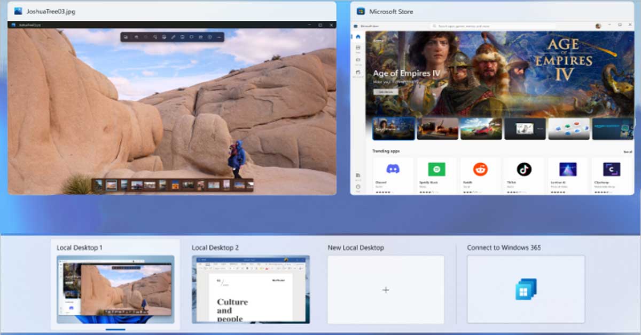Open the Luminar AI app tile in Trending apps
641x335 pixels.
click(567, 176)
